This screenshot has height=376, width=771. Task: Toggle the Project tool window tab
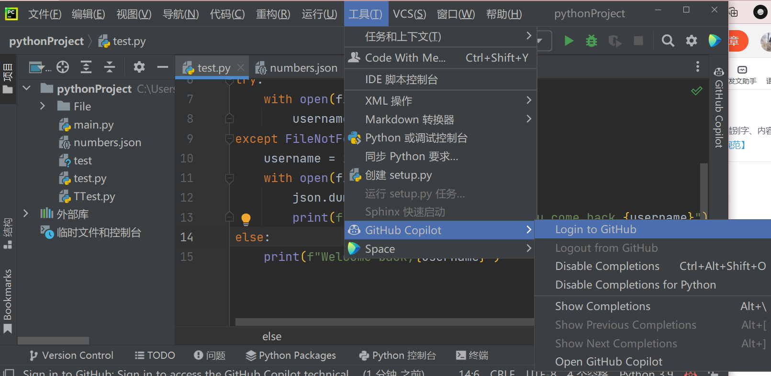(x=7, y=78)
